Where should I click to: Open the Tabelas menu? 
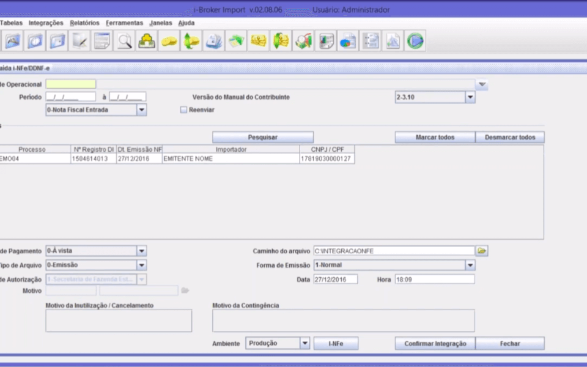click(11, 23)
